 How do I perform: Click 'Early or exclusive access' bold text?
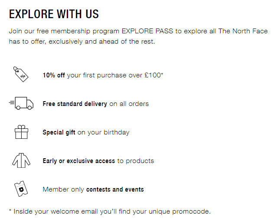tap(79, 161)
